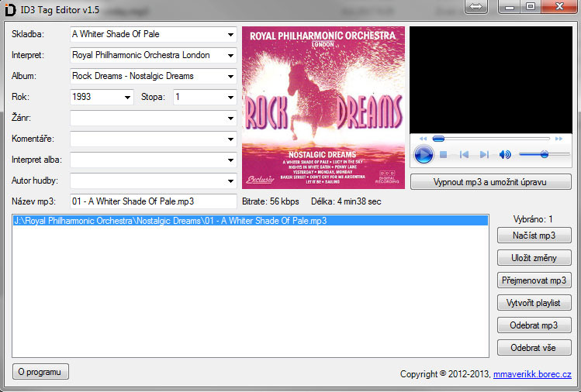Create playlist with Vytvořit playlist
Viewport: 581px width, 392px height.
point(534,303)
